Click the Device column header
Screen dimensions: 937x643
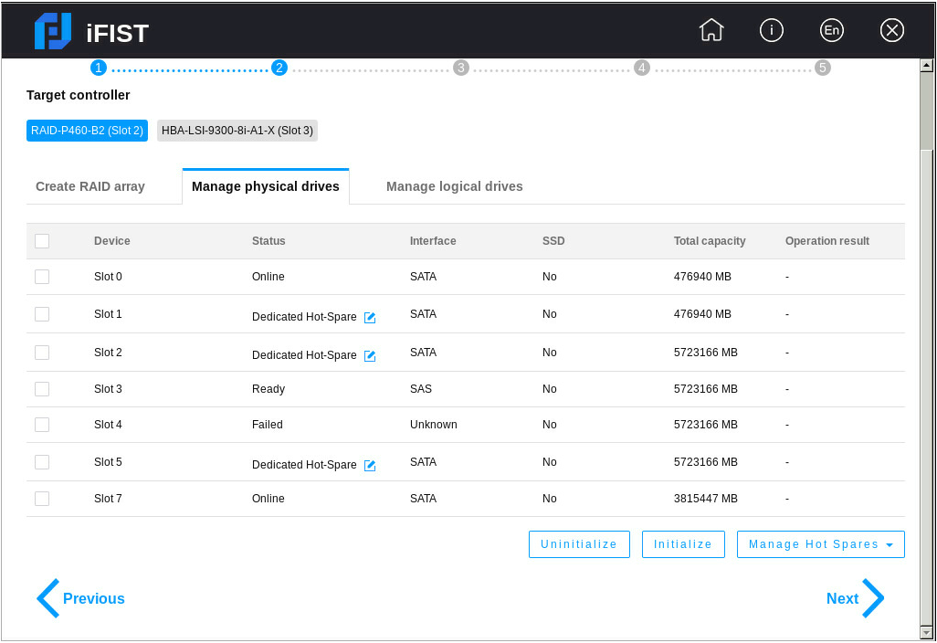(x=111, y=241)
